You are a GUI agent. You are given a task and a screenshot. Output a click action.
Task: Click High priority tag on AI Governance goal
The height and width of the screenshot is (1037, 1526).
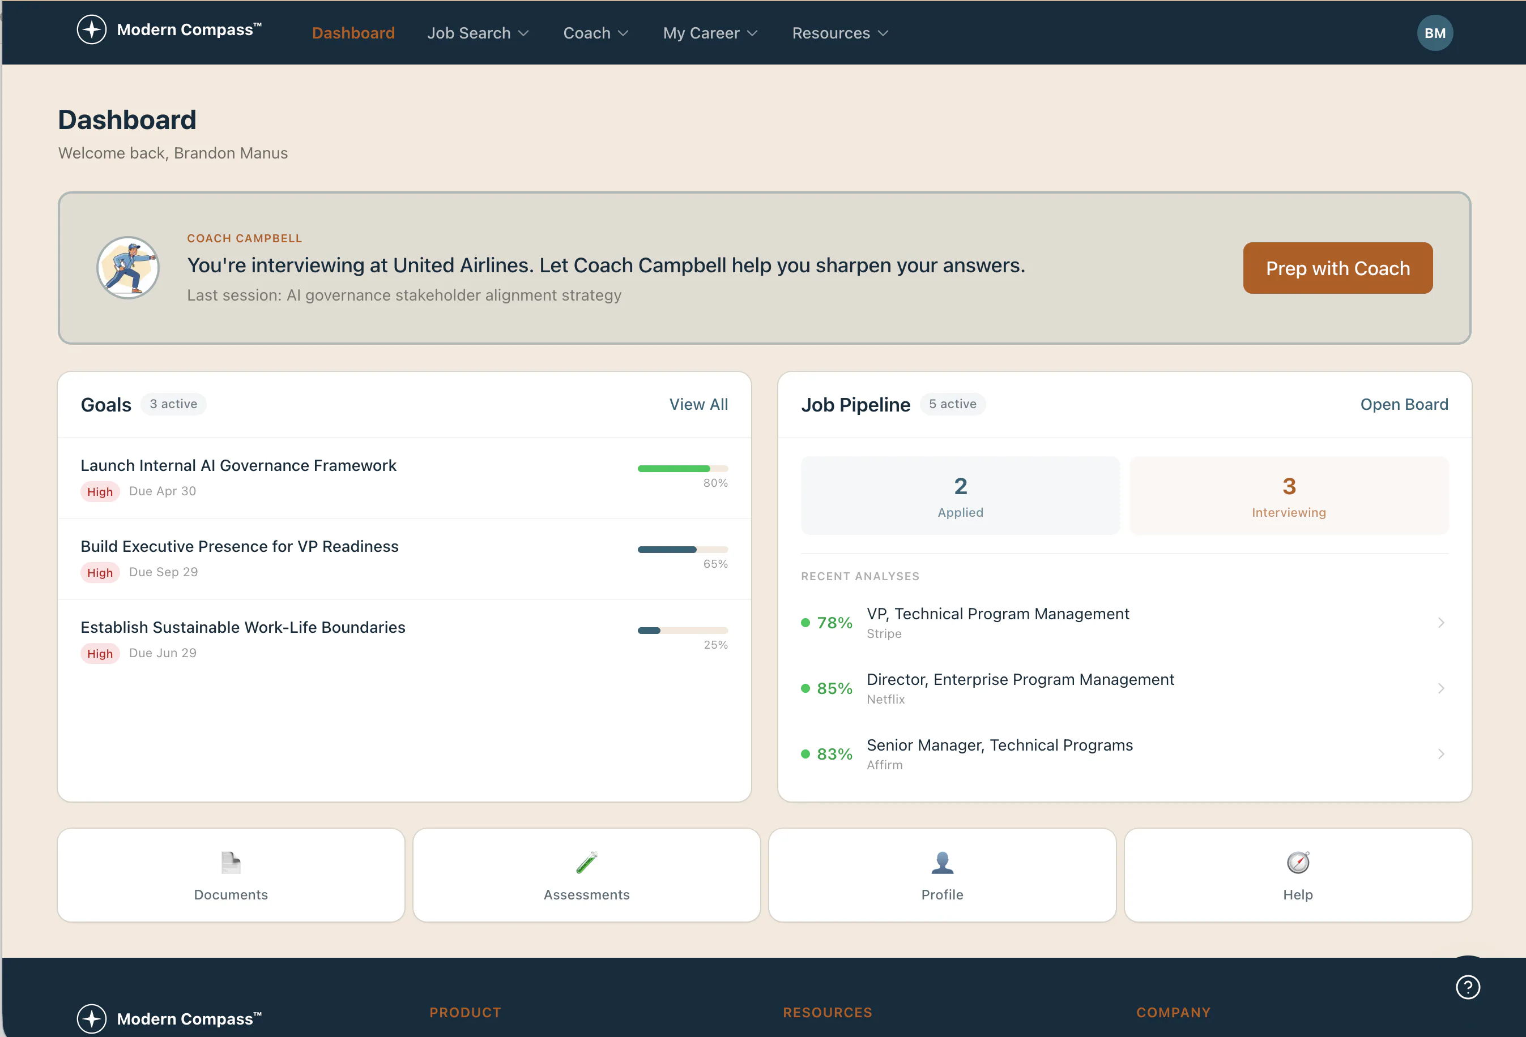pyautogui.click(x=100, y=491)
